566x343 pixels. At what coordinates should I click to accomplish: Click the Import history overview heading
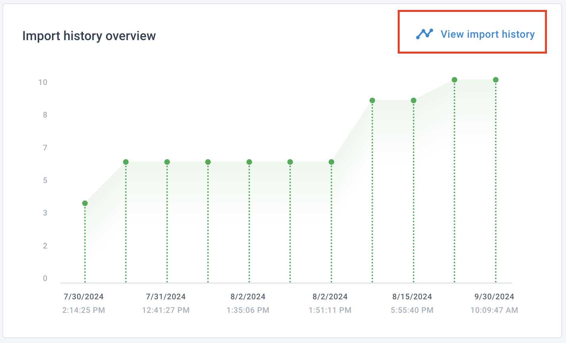point(89,36)
